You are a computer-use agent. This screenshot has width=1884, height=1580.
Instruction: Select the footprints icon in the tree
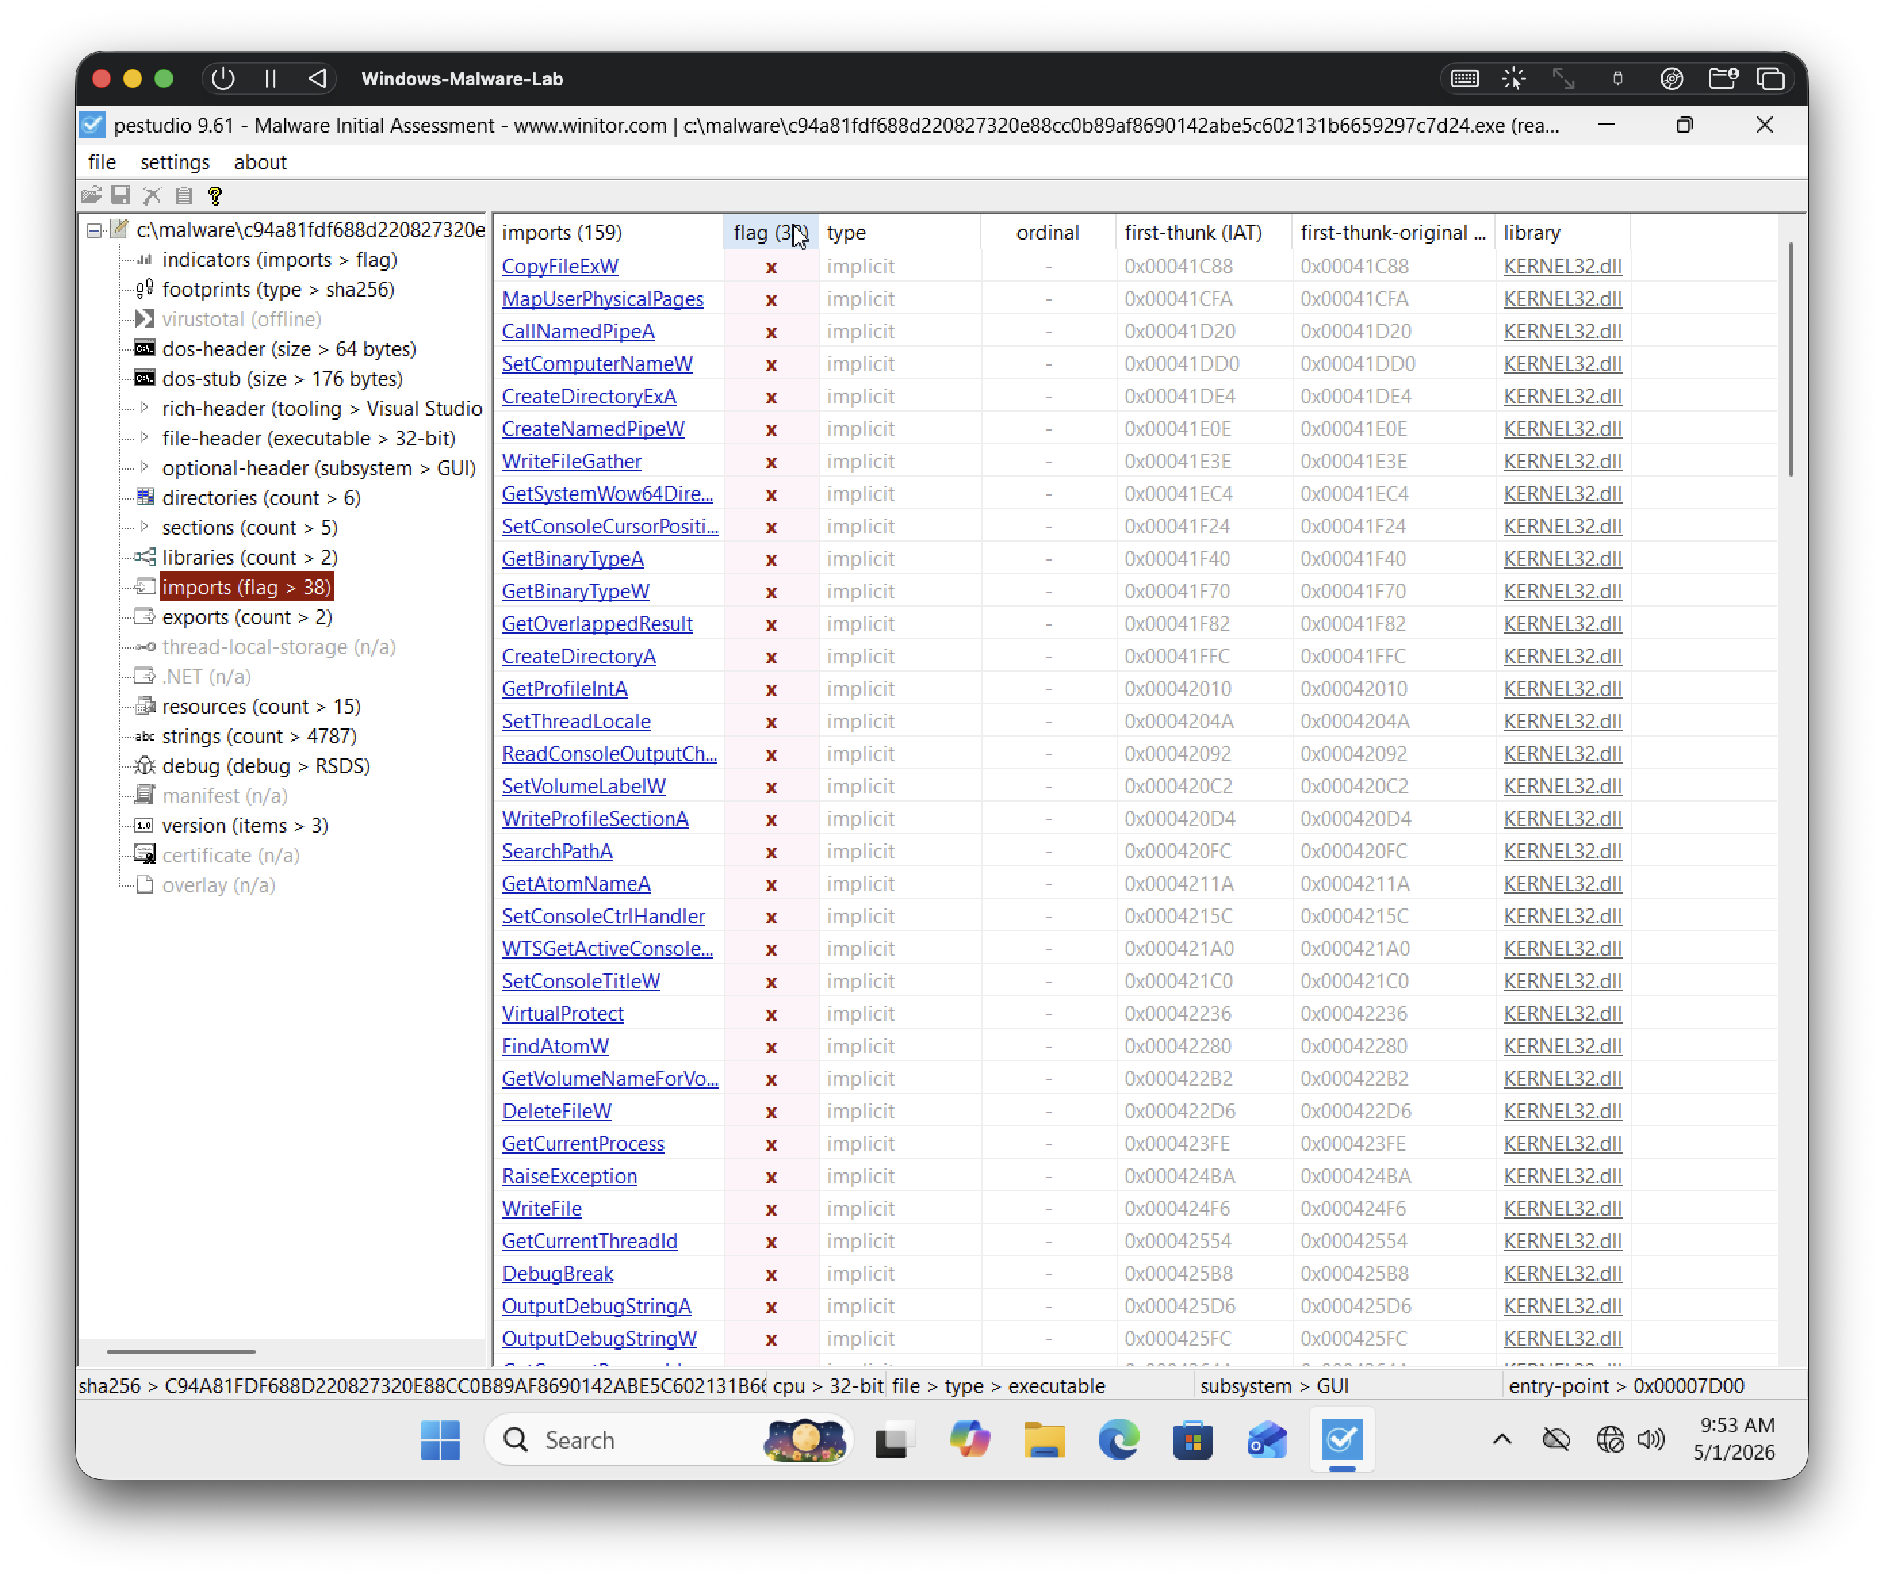point(144,290)
